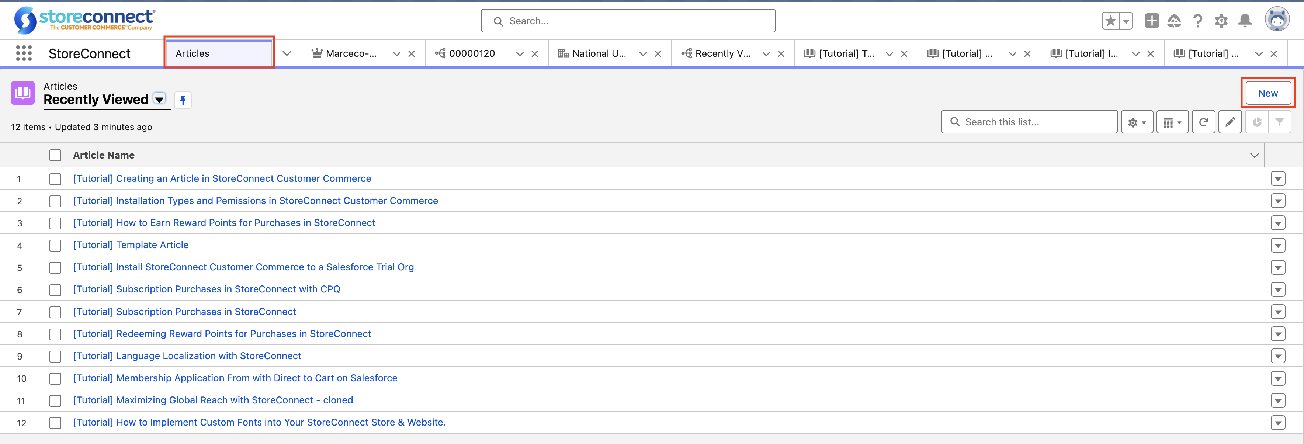Image resolution: width=1304 pixels, height=444 pixels.
Task: Open the Help question mark icon
Action: (1197, 21)
